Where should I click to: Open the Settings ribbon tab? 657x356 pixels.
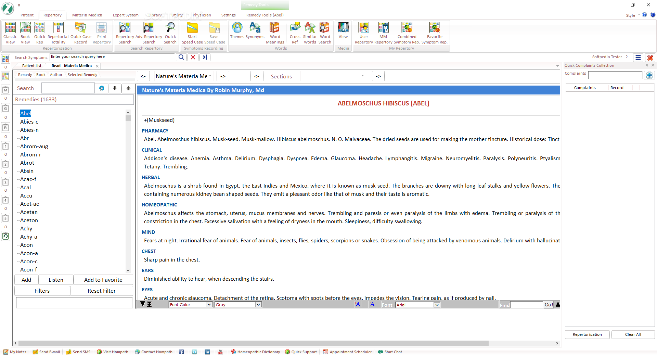click(228, 15)
